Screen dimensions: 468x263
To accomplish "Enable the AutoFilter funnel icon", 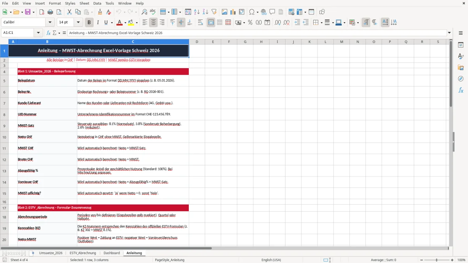I will coord(214,12).
